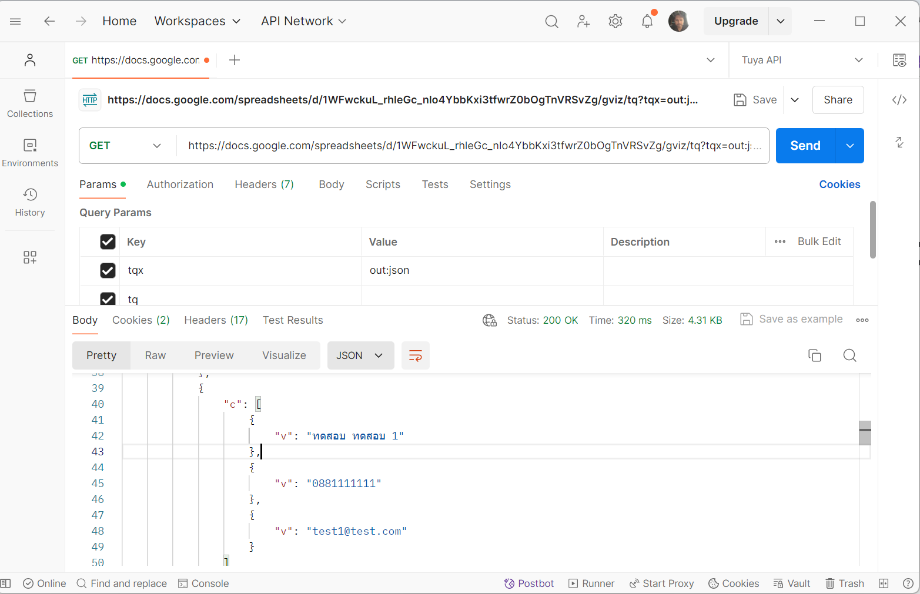
Task: Click the expand response pane arrows icon
Action: point(899,142)
